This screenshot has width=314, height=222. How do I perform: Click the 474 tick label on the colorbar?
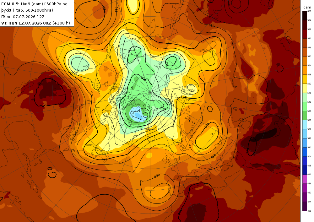(309, 202)
